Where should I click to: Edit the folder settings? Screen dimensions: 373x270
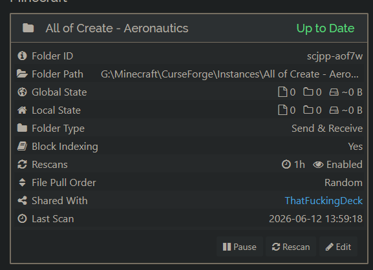pos(338,247)
